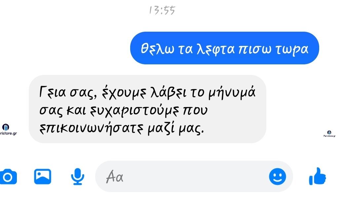Click the small seen-indicator avatar at right
340x199 pixels.
point(329,133)
